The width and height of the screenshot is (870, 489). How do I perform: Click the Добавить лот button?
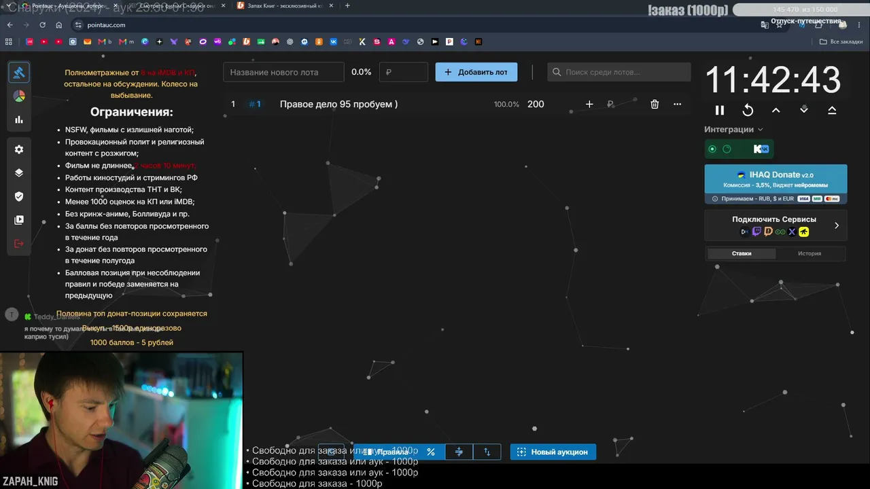pos(476,72)
